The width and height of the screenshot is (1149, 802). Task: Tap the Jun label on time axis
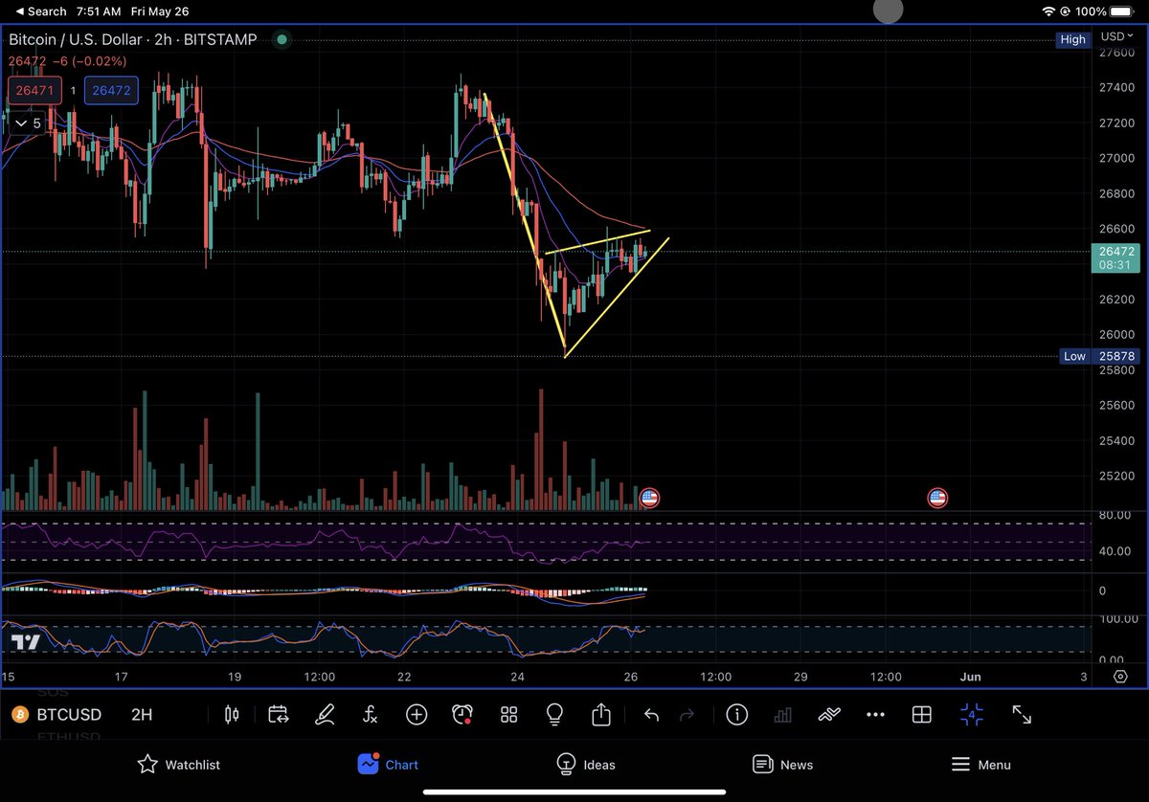(x=970, y=677)
